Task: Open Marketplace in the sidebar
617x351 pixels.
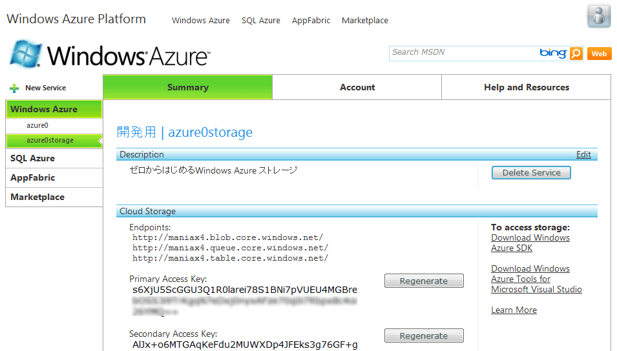Action: [x=54, y=197]
